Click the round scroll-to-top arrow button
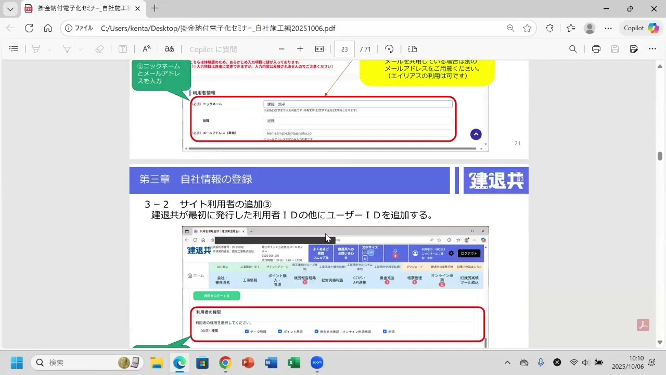666x375 pixels. coord(476,134)
